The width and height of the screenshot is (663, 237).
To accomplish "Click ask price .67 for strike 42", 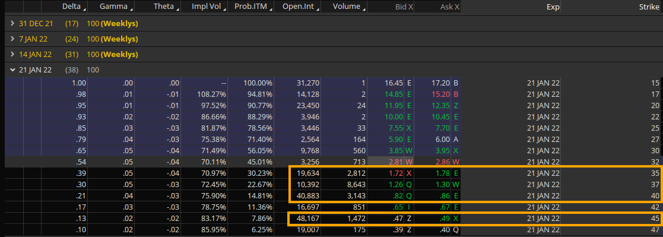I will point(444,207).
